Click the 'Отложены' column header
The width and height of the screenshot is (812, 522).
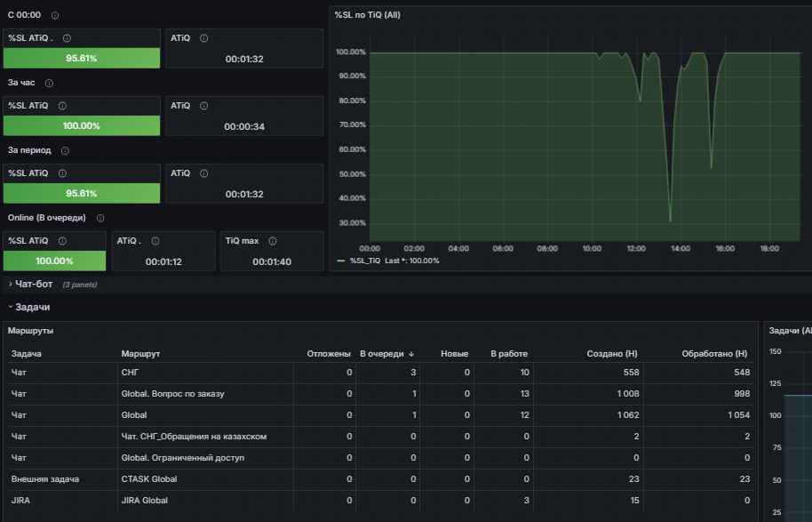click(329, 354)
